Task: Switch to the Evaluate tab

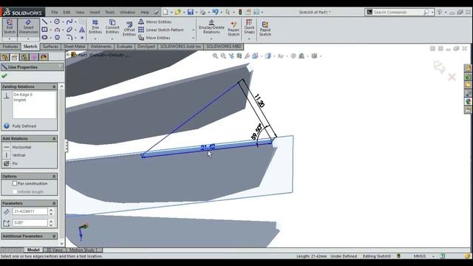Action: coord(124,47)
